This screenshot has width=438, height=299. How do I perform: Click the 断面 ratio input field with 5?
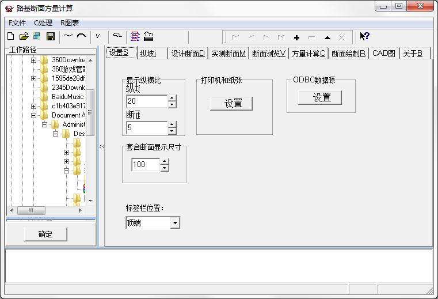click(x=147, y=127)
